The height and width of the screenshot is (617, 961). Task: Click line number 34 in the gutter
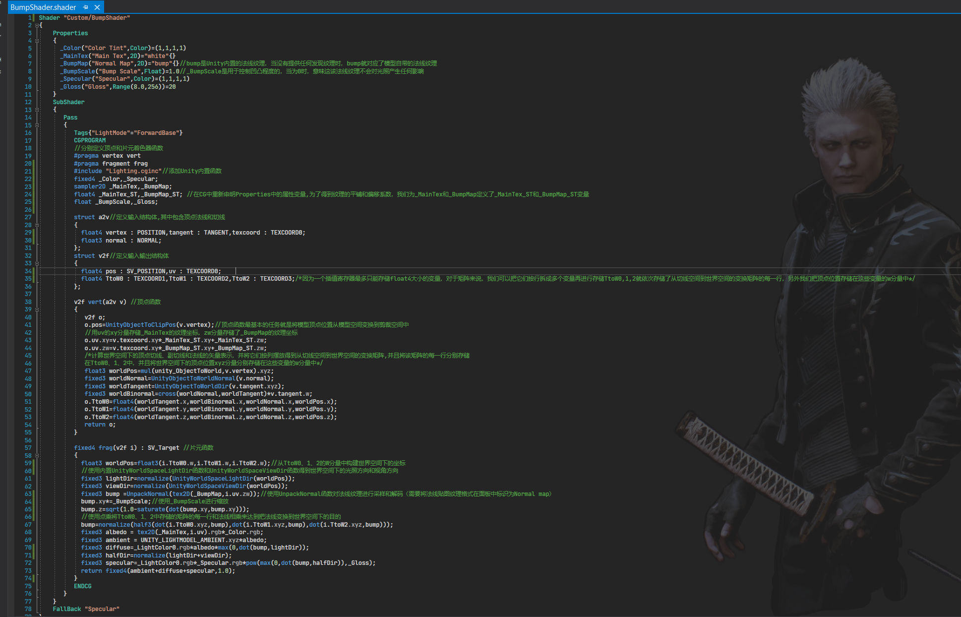pos(28,271)
